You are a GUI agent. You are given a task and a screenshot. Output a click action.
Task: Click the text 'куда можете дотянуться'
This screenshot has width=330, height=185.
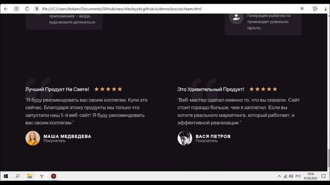pos(72,22)
